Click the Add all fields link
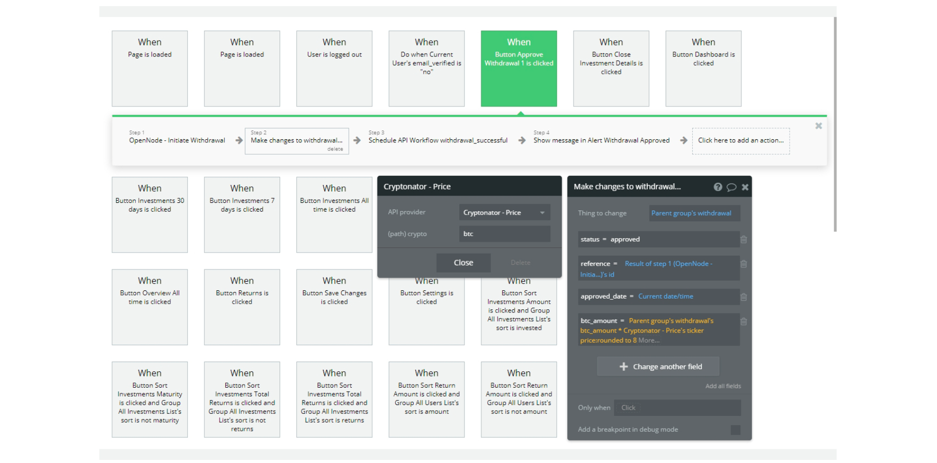Screen dimensions: 937x463 point(723,386)
